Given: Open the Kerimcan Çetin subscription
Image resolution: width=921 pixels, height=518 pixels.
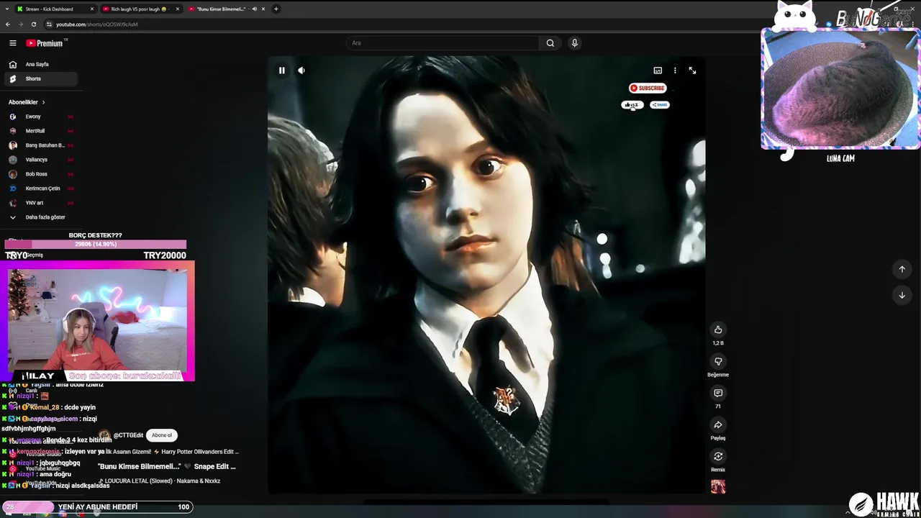Looking at the screenshot, I should point(41,188).
